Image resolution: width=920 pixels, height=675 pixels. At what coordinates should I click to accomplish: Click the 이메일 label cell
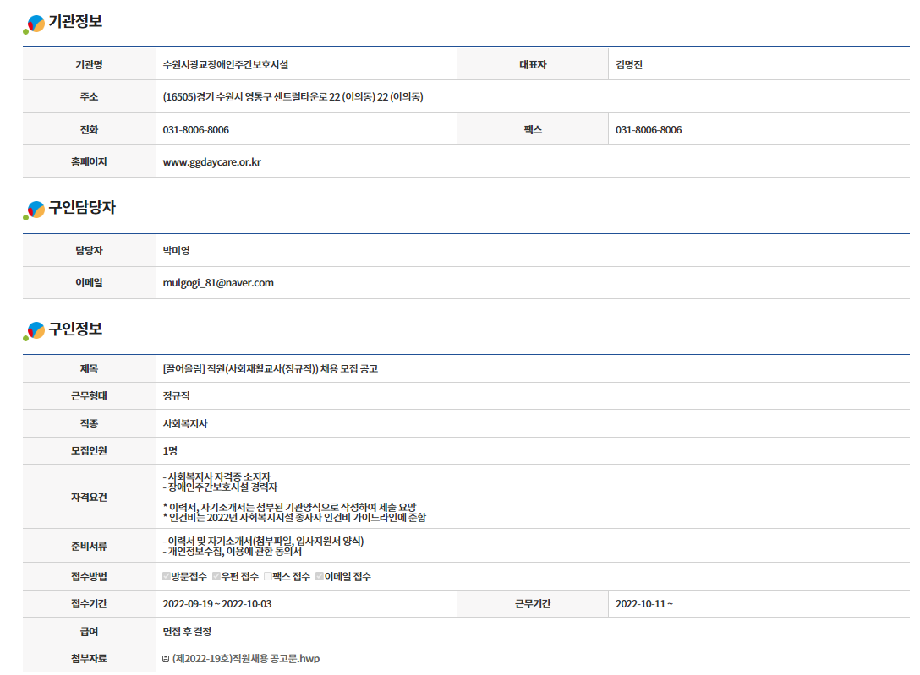tap(89, 282)
